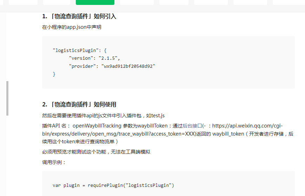The width and height of the screenshot is (305, 196).
Task: Click the waybill_token text in the paragraph
Action: [x=228, y=134]
